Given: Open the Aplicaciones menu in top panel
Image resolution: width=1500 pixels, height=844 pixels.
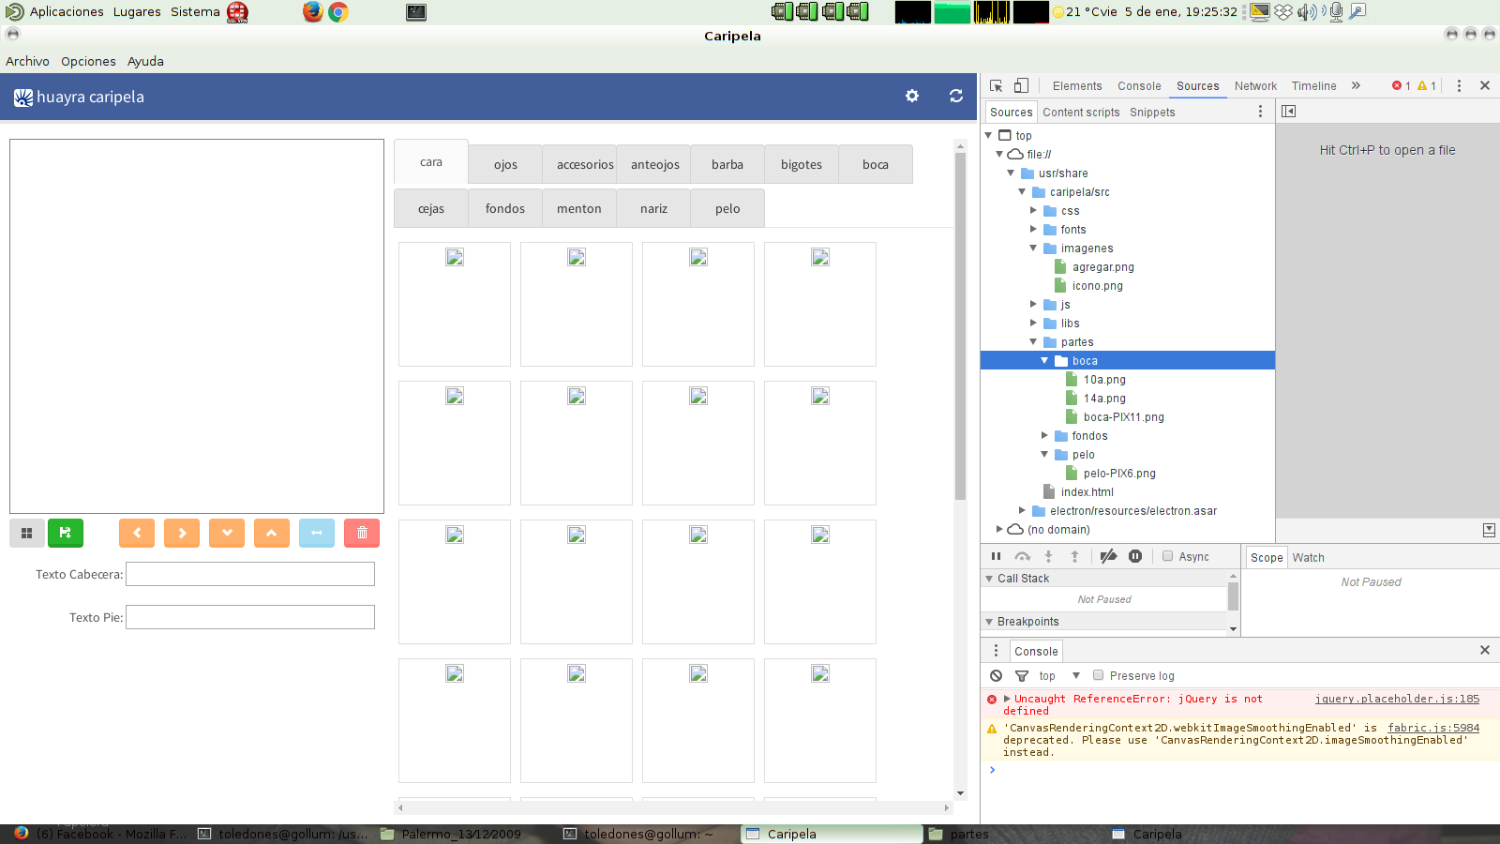Looking at the screenshot, I should 67,11.
